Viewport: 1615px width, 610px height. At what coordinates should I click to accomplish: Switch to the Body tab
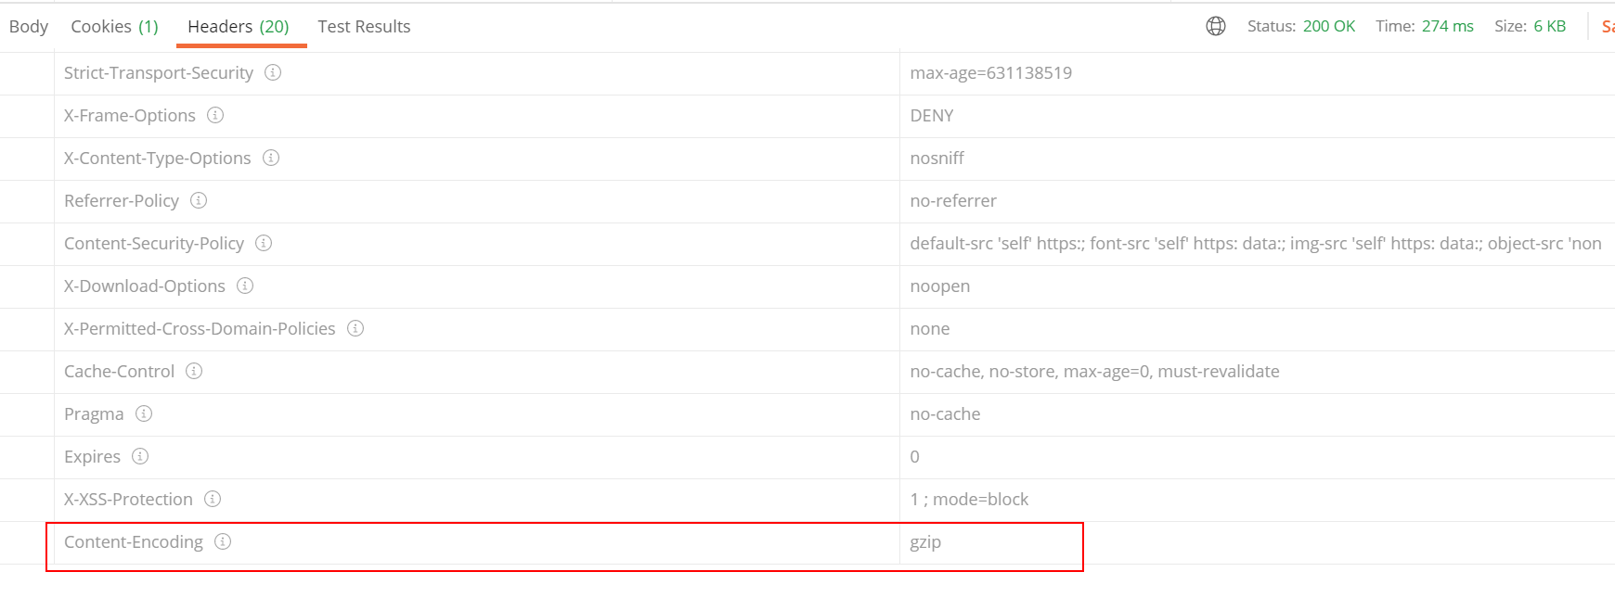pyautogui.click(x=29, y=26)
